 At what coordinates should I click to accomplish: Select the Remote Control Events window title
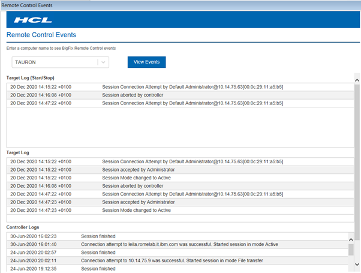tap(27, 5)
